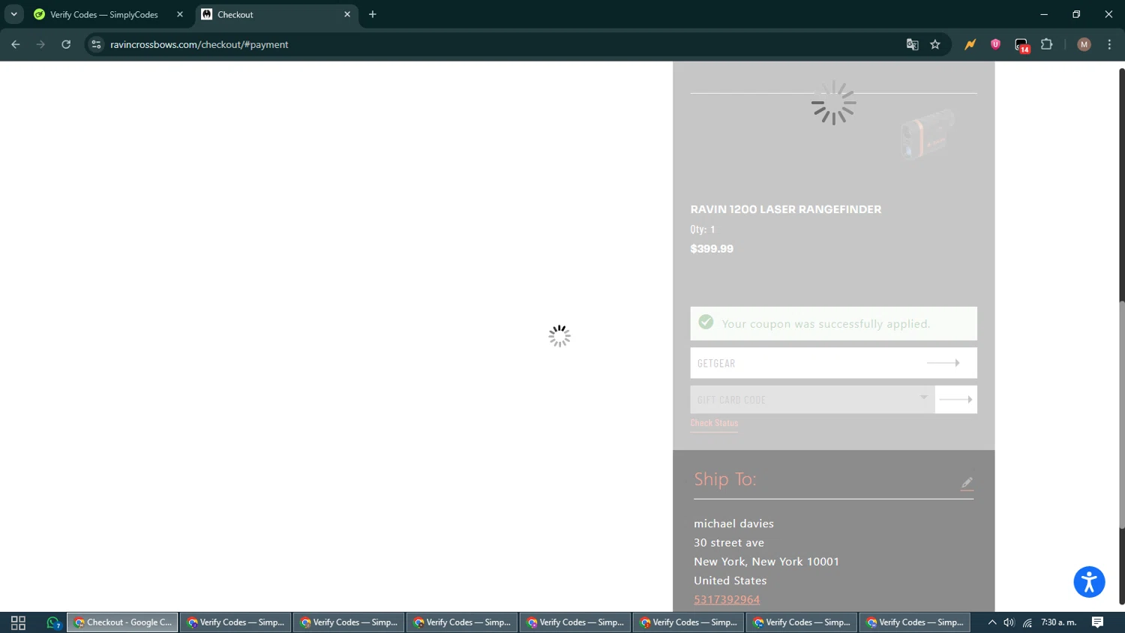The image size is (1125, 633).
Task: Open the Chrome profile avatar M
Action: pos(1084,44)
